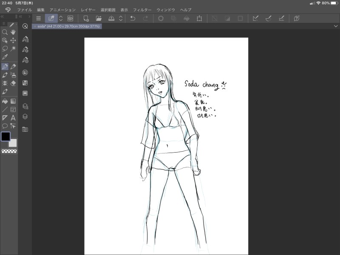Expand stepper arrows next to Save icon
340x255 pixels.
click(121, 18)
